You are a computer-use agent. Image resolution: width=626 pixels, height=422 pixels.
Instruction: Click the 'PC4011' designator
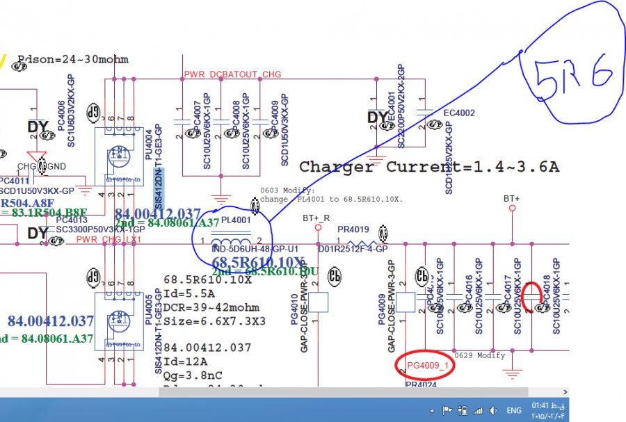pos(14,181)
